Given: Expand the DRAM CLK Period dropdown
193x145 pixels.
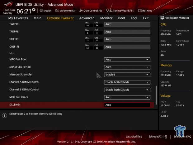Looking at the screenshot, I should pyautogui.click(x=127, y=67).
